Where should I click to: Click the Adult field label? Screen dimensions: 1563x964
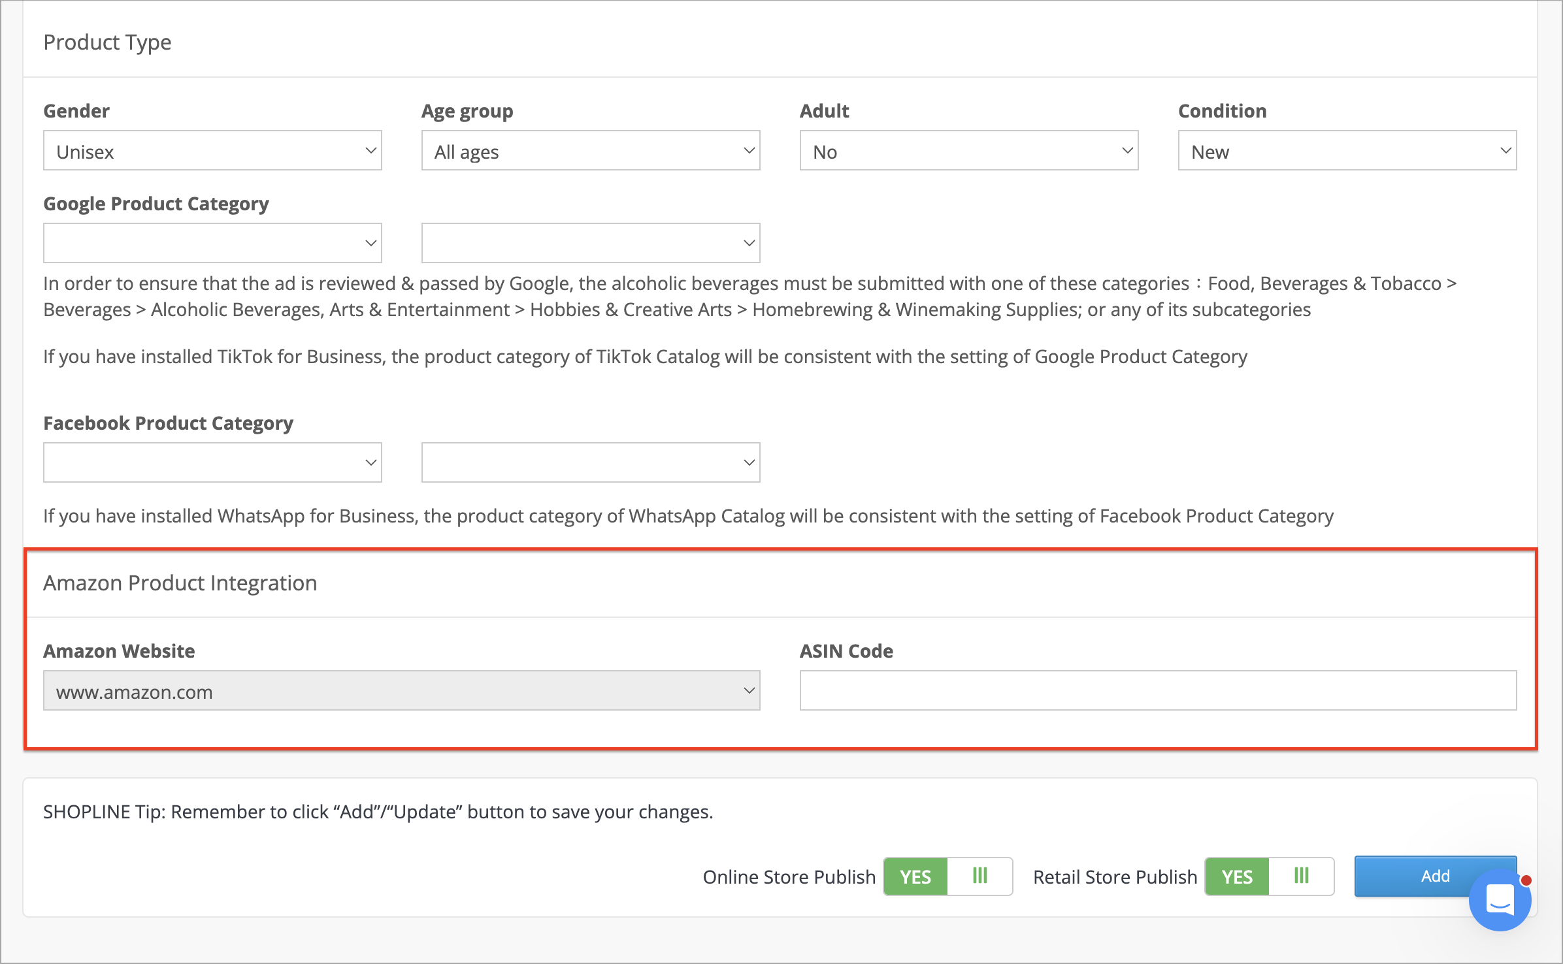coord(825,111)
